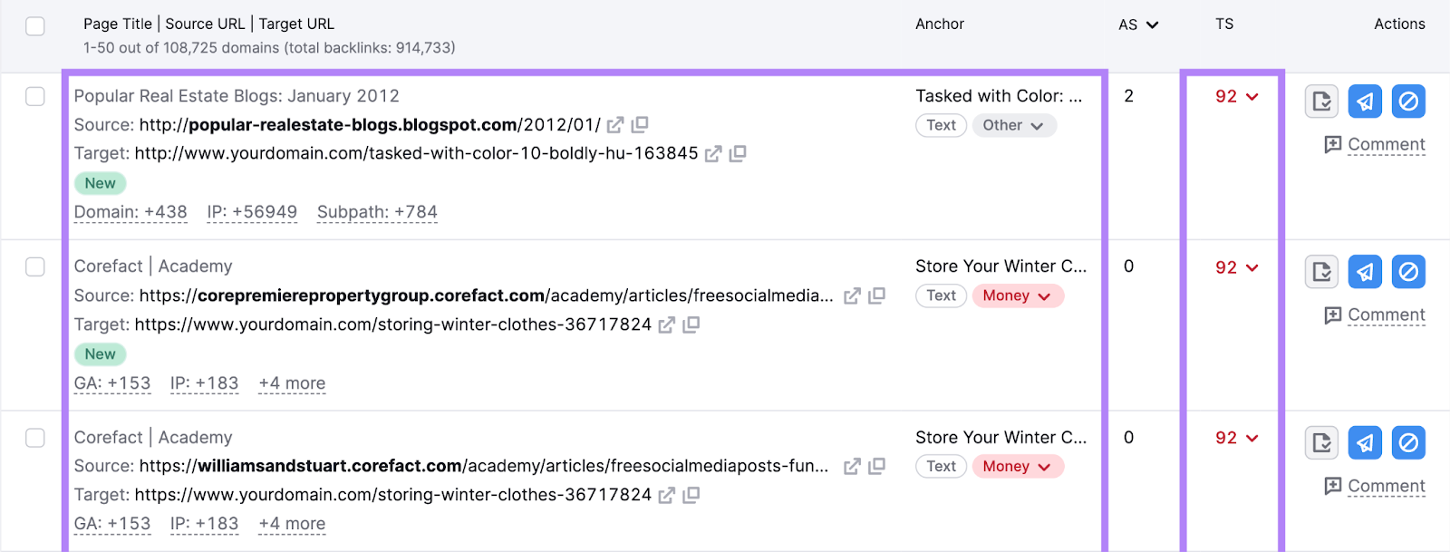This screenshot has height=552, width=1450.
Task: Click 'Popular Real Estate Blogs: January 2012' title
Action: coord(237,96)
